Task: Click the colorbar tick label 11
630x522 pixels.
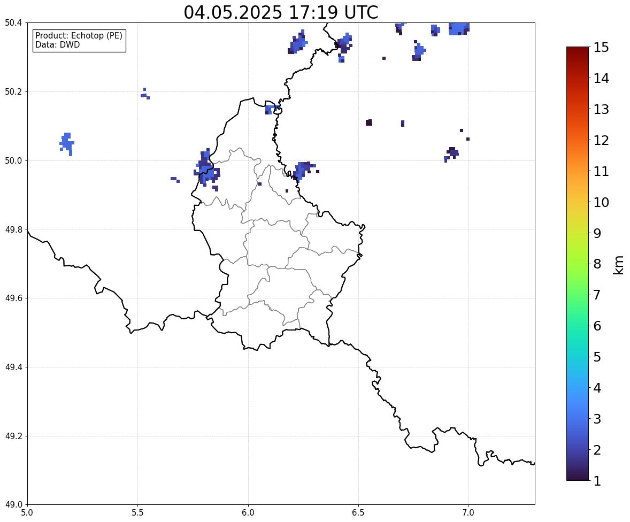Action: pyautogui.click(x=601, y=171)
